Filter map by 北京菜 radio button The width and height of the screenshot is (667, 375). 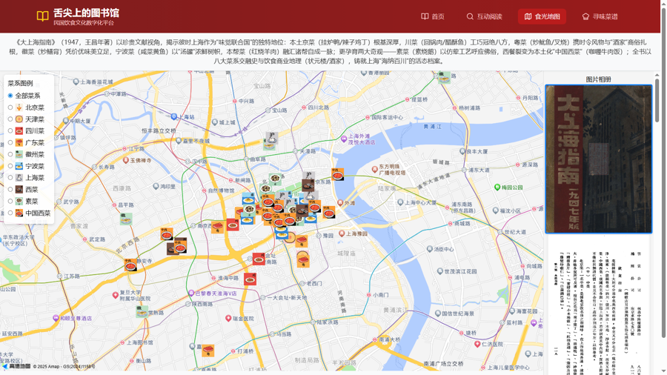point(10,107)
